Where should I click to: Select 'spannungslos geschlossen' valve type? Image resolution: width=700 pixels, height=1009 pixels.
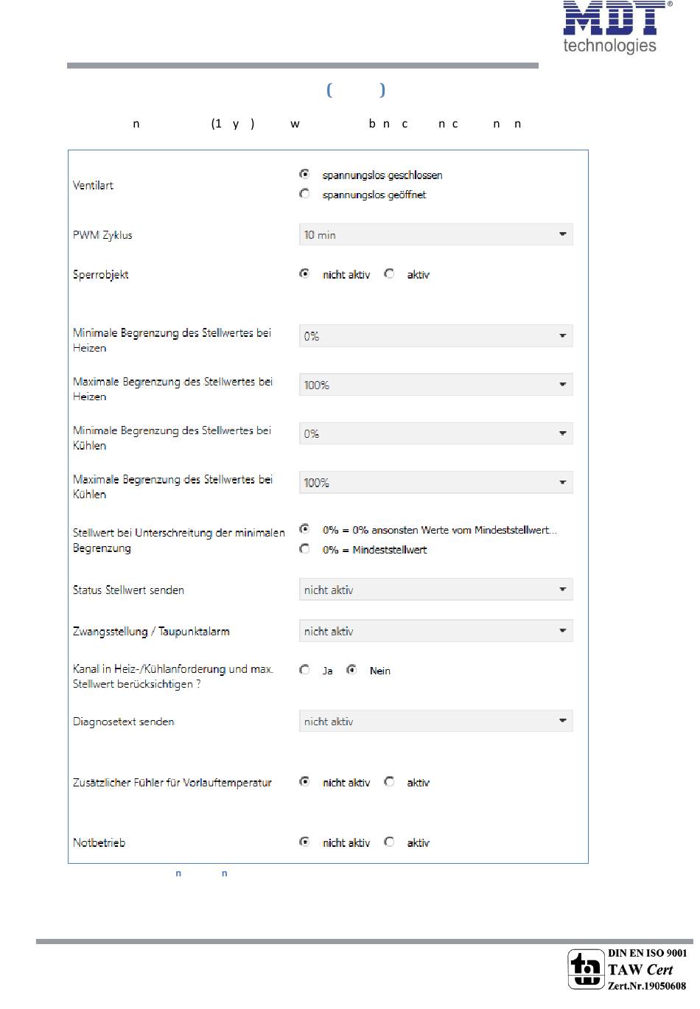304,175
